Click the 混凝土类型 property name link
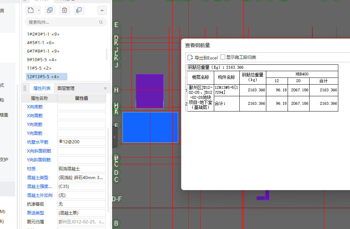The height and width of the screenshot is (229, 350). 38,178
